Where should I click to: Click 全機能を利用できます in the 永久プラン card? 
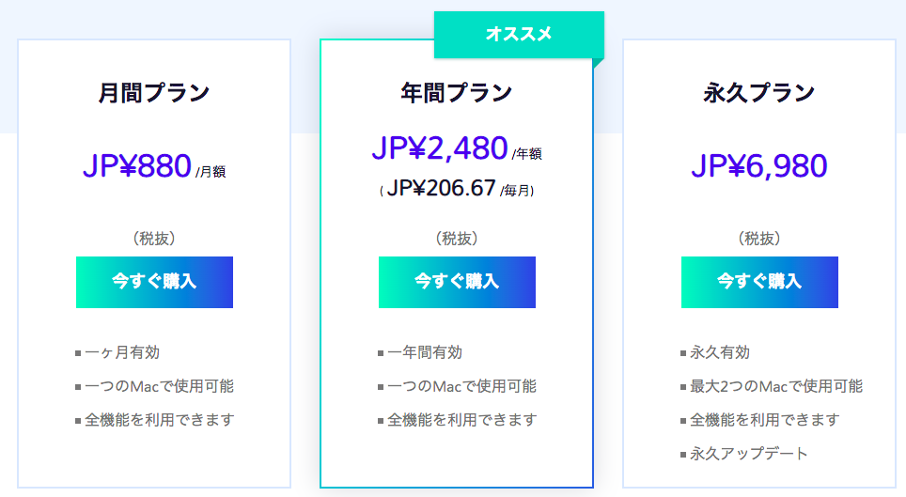pos(764,420)
